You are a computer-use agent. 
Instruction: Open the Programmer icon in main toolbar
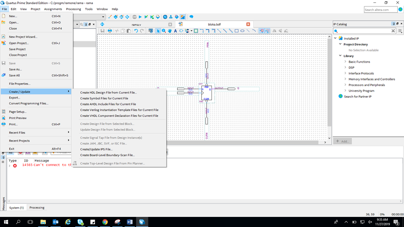pos(177,17)
